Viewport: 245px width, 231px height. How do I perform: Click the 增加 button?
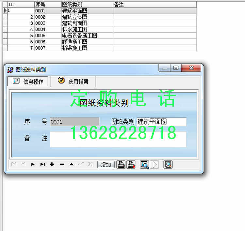pyautogui.click(x=106, y=164)
